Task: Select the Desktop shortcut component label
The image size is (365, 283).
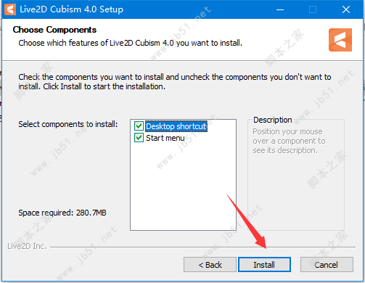Action: tap(176, 126)
